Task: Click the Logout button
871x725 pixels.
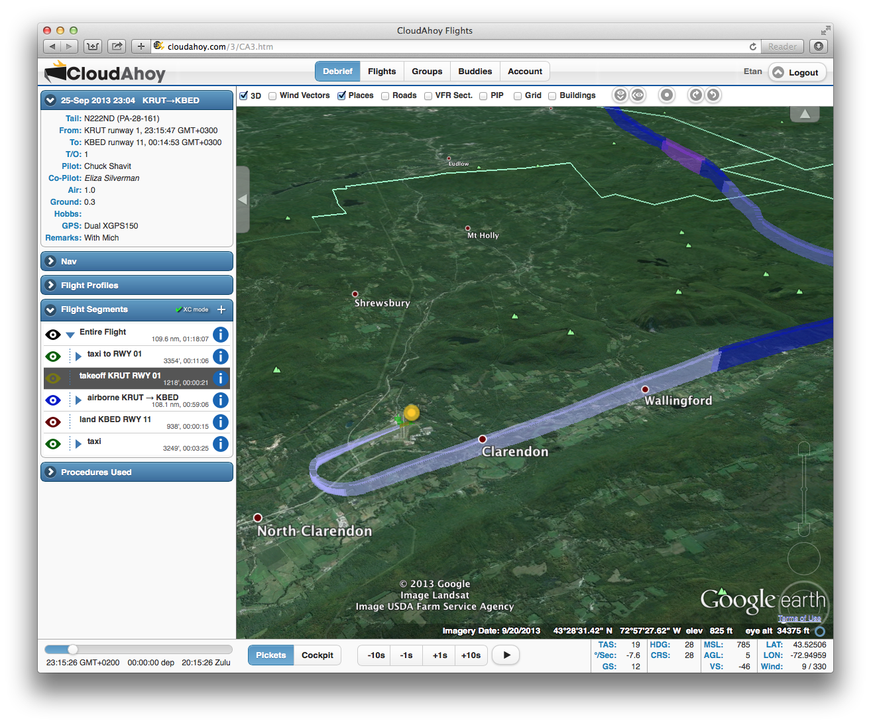Action: [797, 72]
